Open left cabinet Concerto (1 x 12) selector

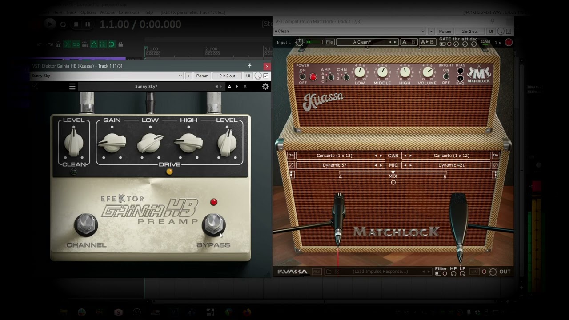click(x=341, y=156)
